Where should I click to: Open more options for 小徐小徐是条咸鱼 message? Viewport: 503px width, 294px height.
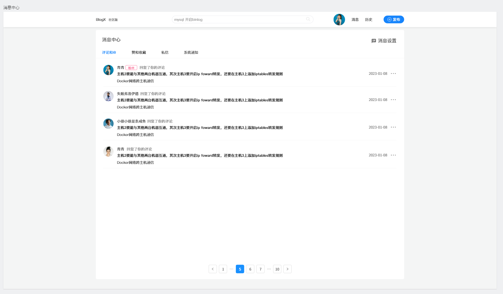coord(393,127)
